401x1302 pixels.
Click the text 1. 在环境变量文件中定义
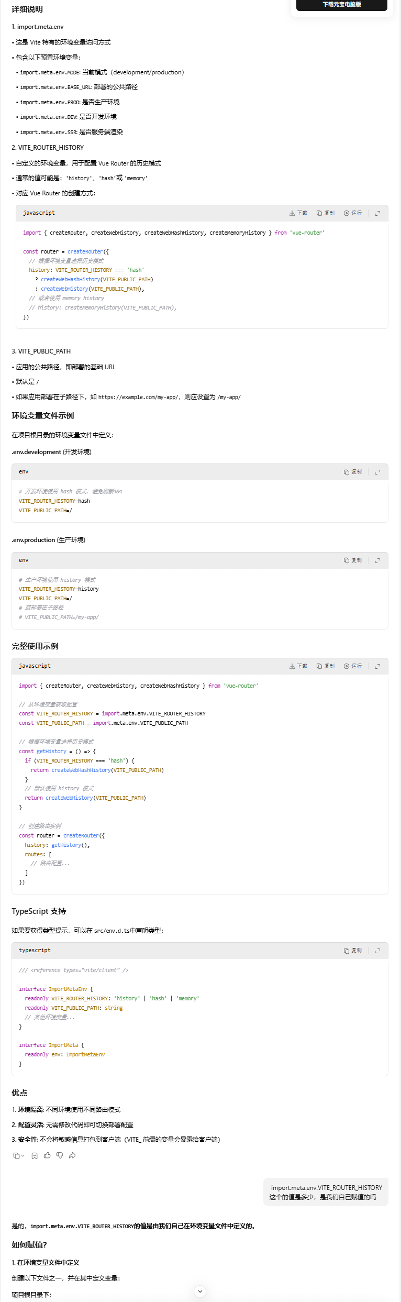(x=46, y=1263)
